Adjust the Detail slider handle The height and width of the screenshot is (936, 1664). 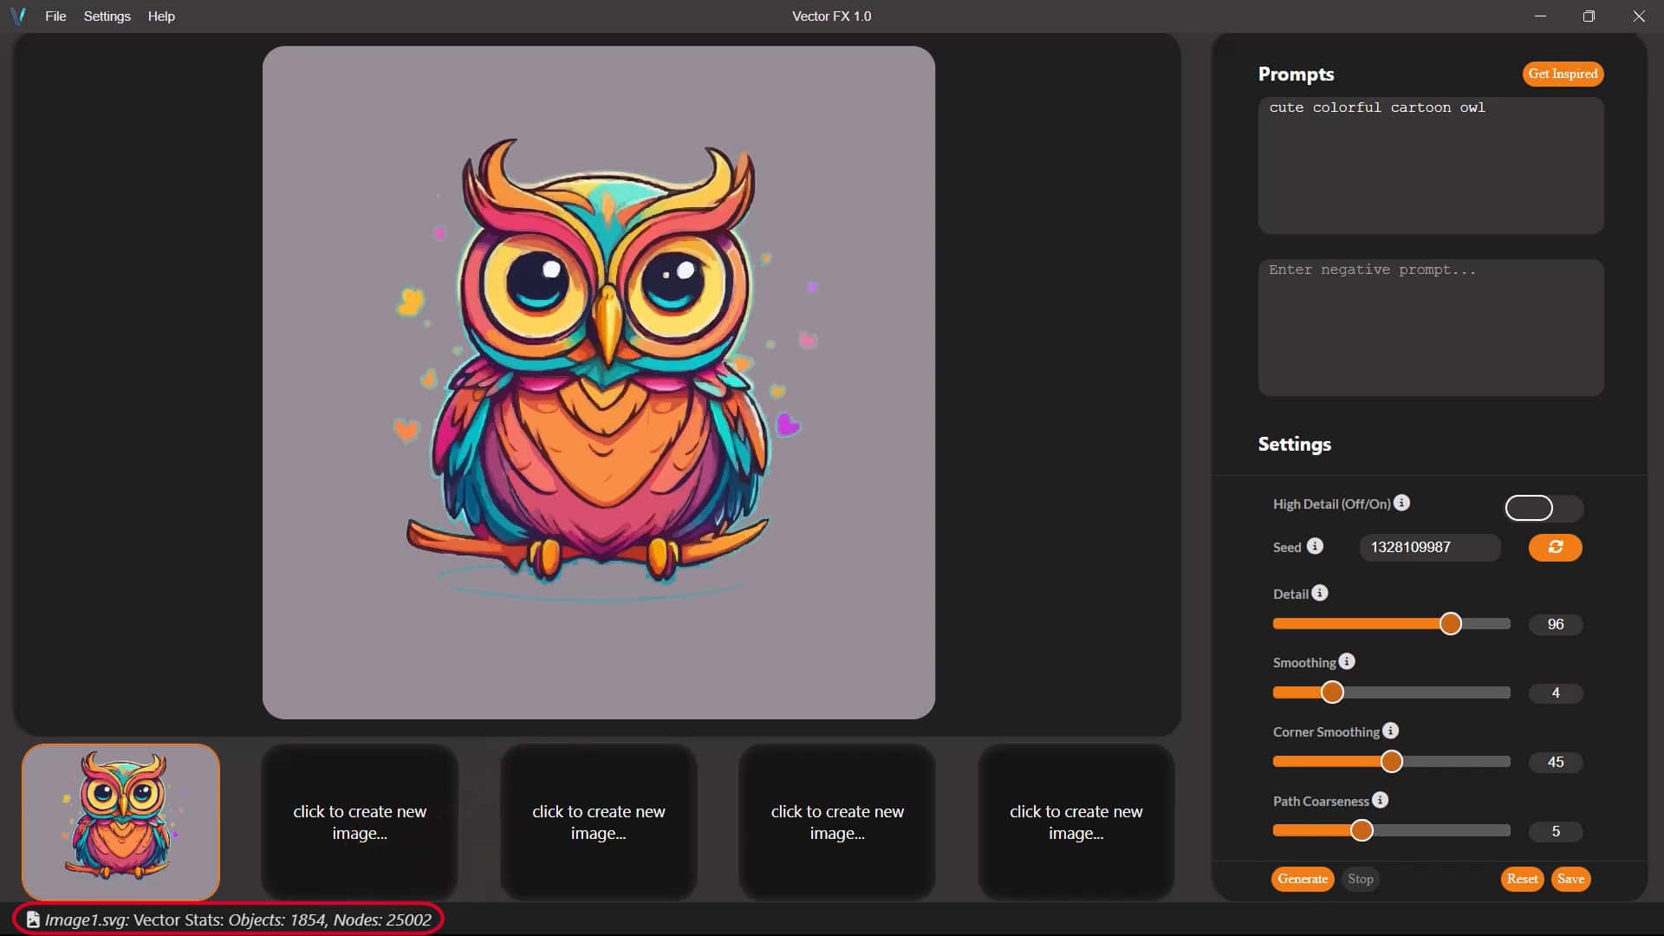pos(1450,623)
